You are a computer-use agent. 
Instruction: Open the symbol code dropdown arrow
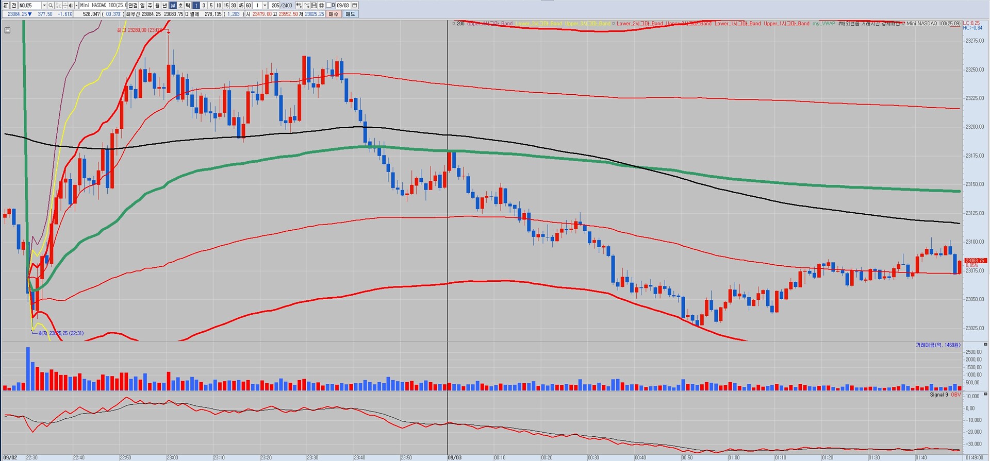click(x=44, y=5)
